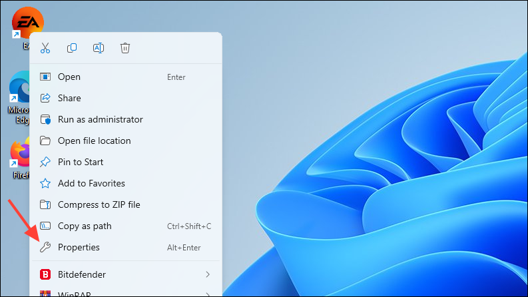Screen dimensions: 528x297
Task: Click the star icon beside Add to Favorites
Action: [45, 183]
